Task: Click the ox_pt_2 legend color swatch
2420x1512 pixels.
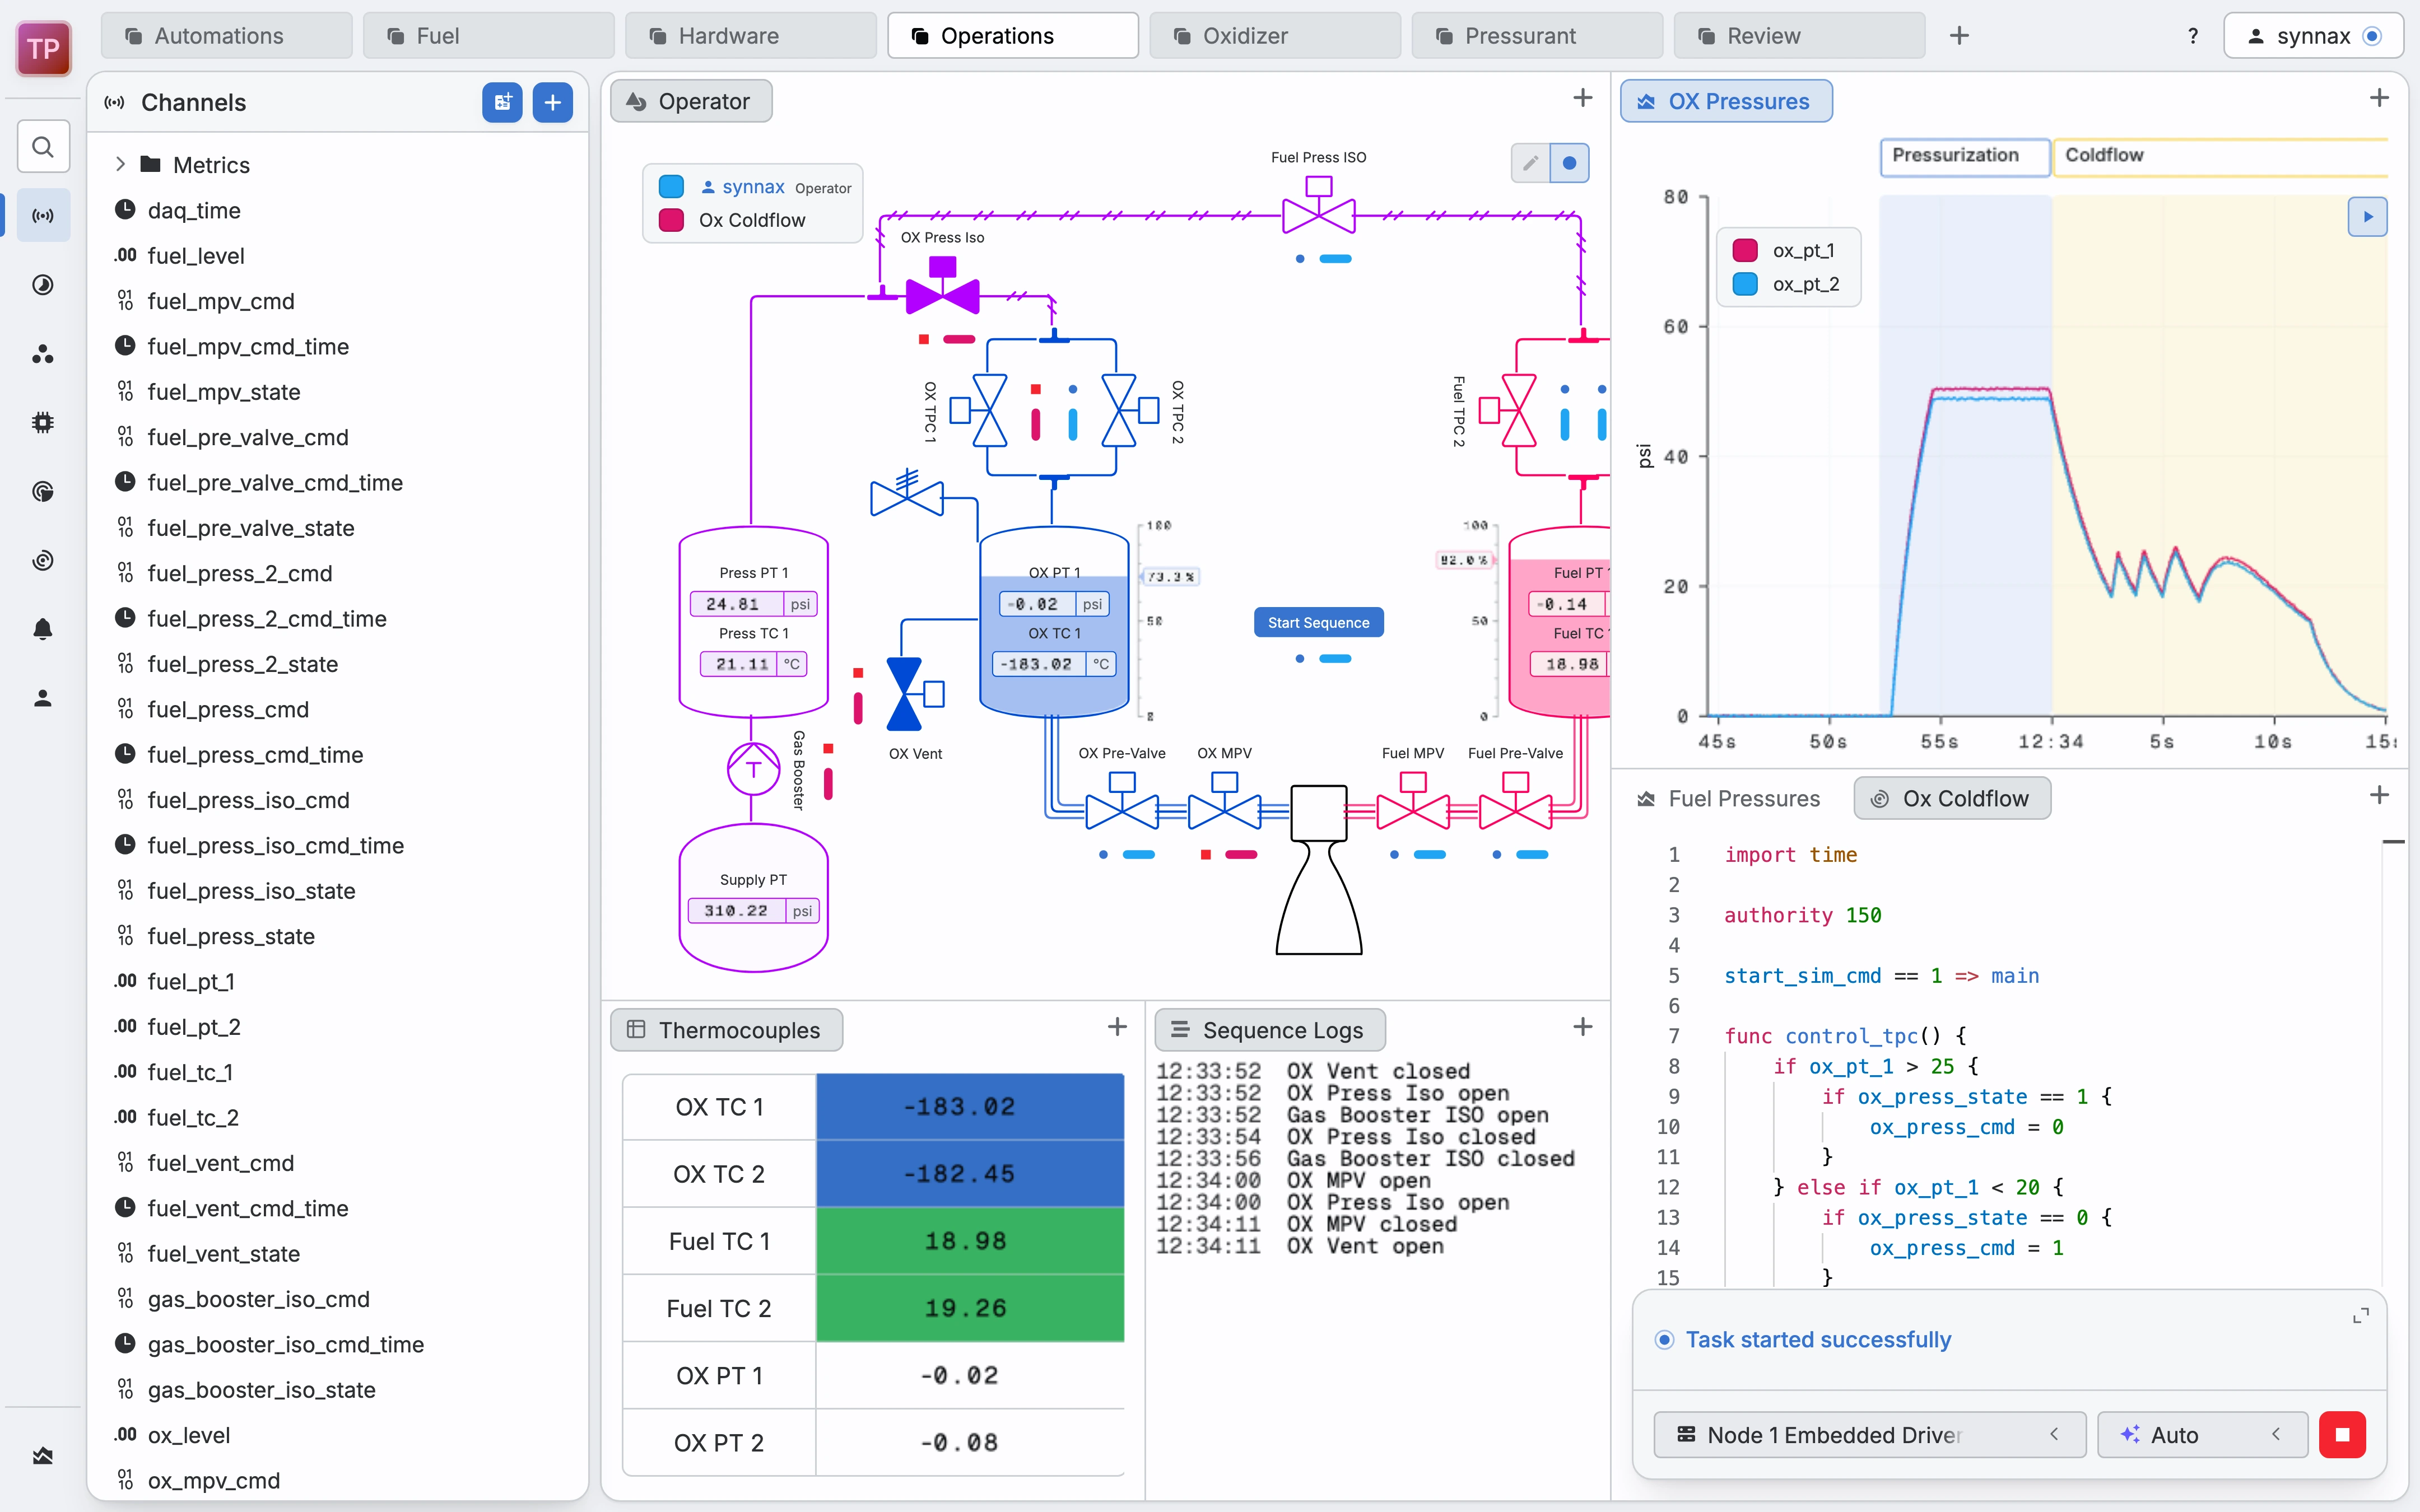Action: 1745,284
